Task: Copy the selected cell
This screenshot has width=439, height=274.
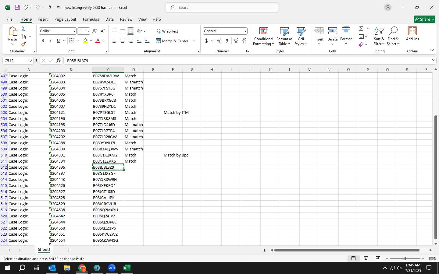Action: (23, 37)
